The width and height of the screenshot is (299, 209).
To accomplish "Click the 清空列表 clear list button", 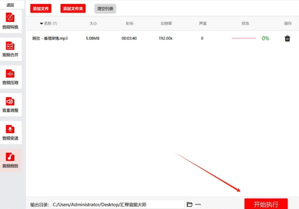I will tap(105, 9).
